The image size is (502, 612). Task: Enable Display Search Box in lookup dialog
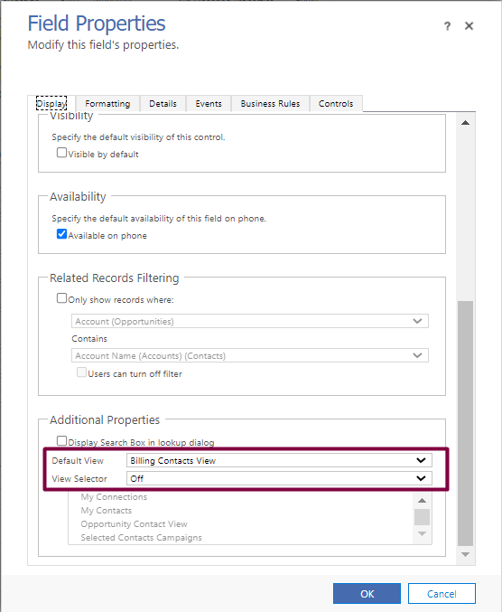click(61, 441)
